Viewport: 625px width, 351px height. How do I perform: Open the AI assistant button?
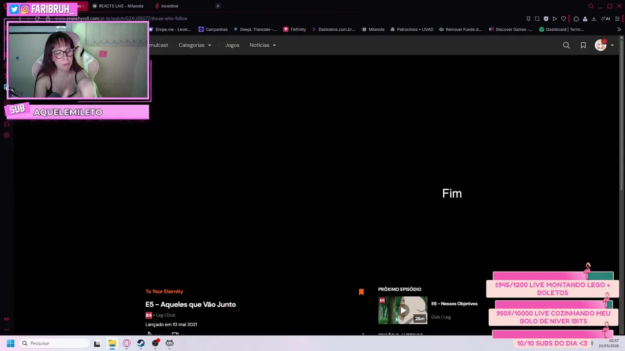tap(606, 19)
